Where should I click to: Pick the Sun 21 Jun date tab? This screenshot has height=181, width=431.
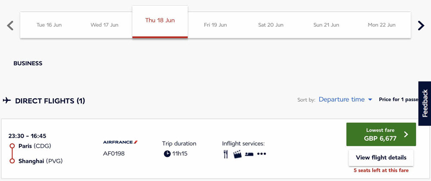click(326, 25)
